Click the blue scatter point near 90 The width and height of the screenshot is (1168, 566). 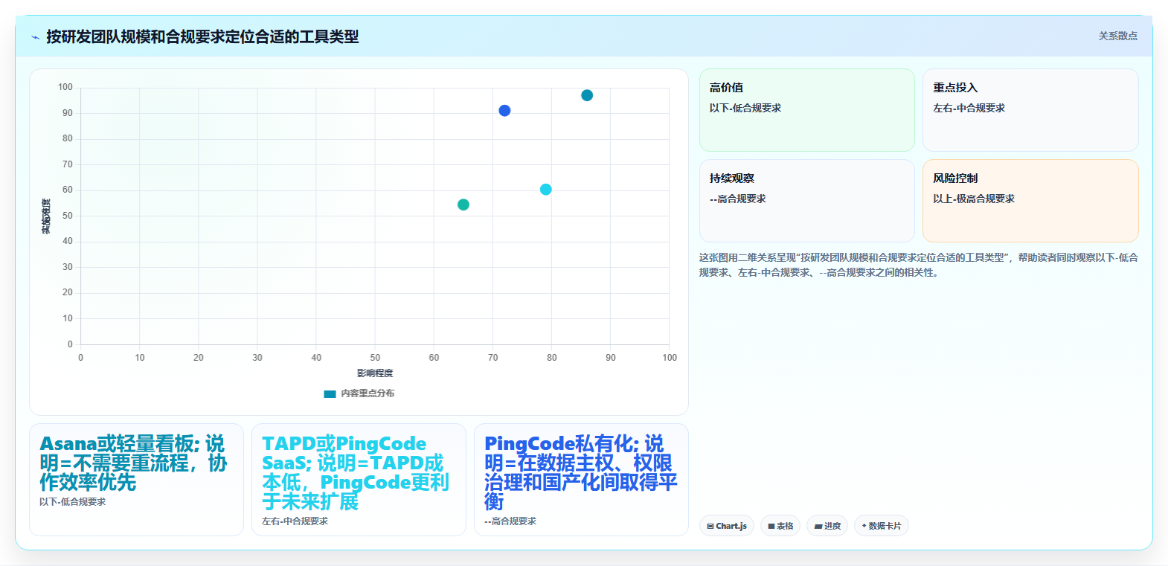click(504, 111)
